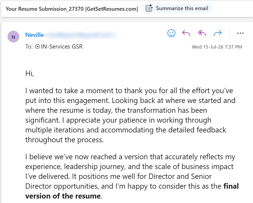Screen dimensions: 253x203
Task: Reply to Neville using the reply arrow
Action: click(x=186, y=33)
